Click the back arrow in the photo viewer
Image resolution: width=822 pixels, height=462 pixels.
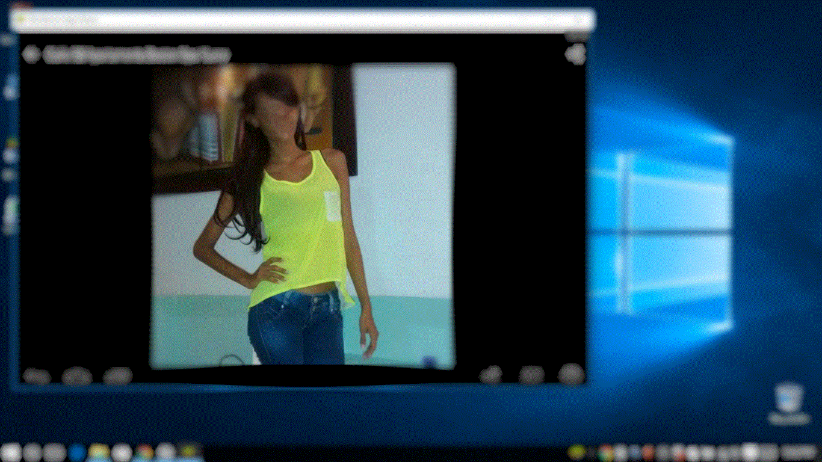coord(29,54)
